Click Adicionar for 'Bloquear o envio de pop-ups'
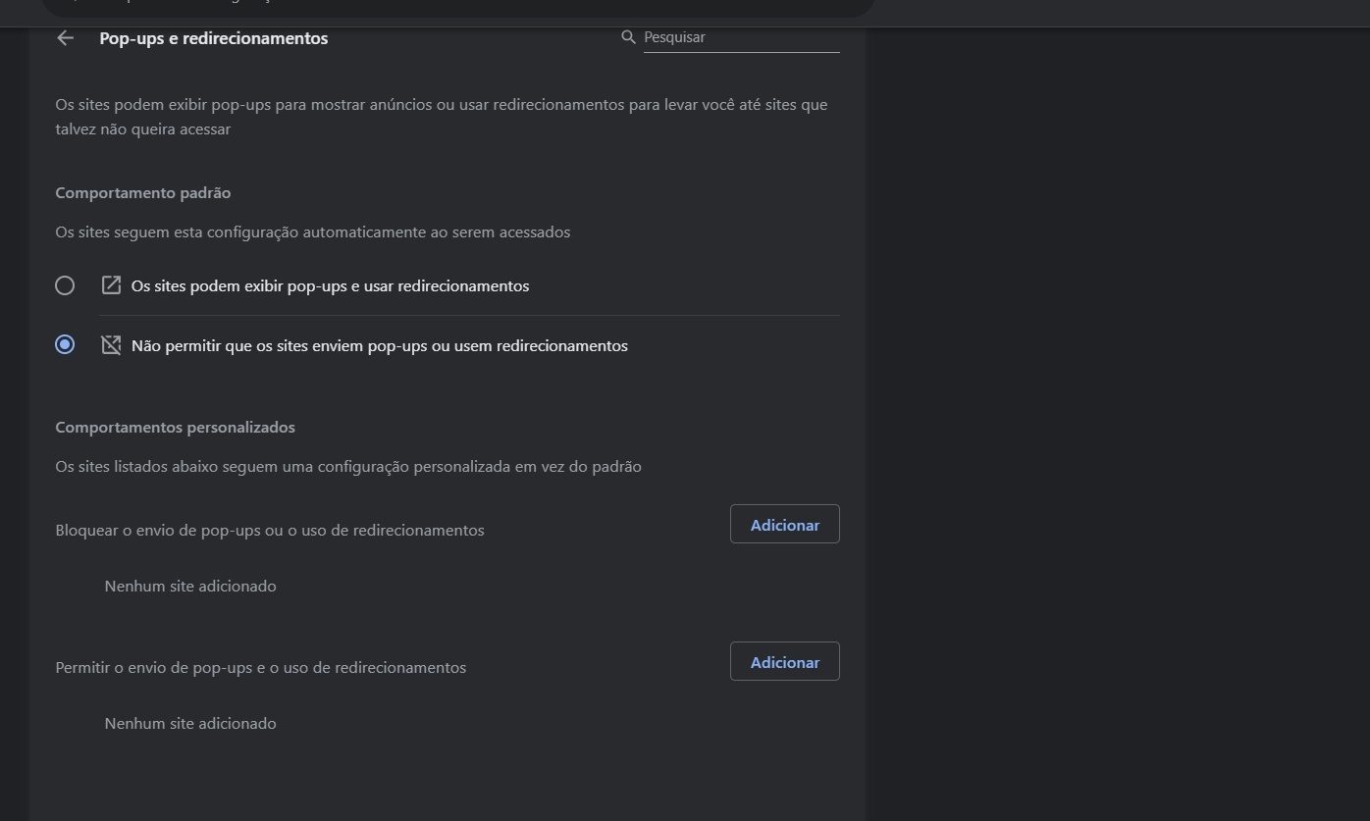 coord(785,525)
